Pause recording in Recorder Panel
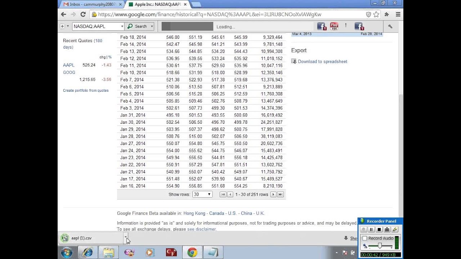This screenshot has width=461, height=259. pyautogui.click(x=371, y=230)
